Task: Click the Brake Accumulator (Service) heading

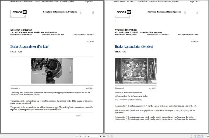Action: pyautogui.click(x=134, y=46)
